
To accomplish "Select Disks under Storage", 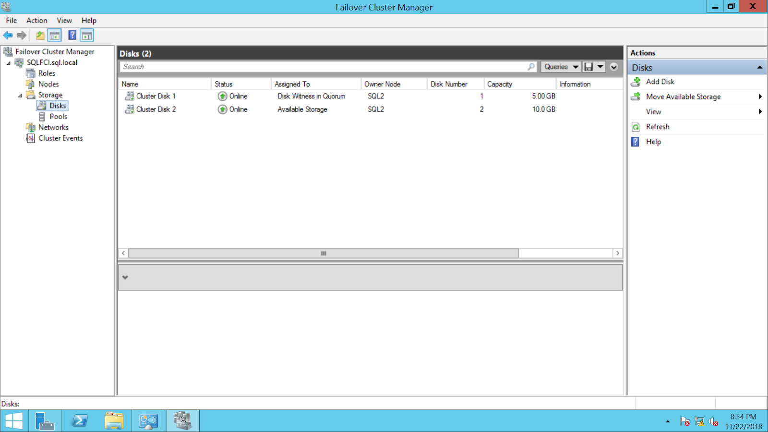I will click(x=58, y=106).
